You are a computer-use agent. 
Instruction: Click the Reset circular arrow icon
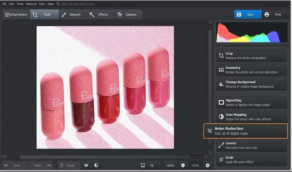(x=62, y=165)
